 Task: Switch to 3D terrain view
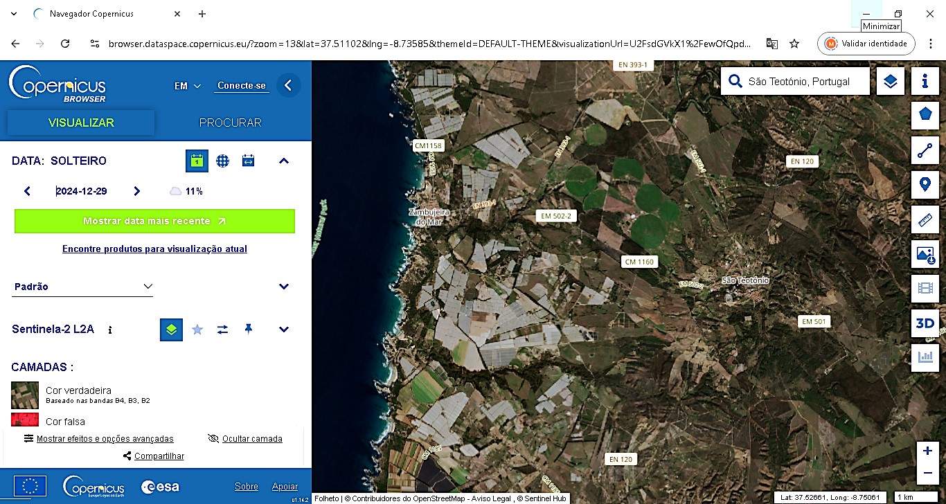[925, 323]
